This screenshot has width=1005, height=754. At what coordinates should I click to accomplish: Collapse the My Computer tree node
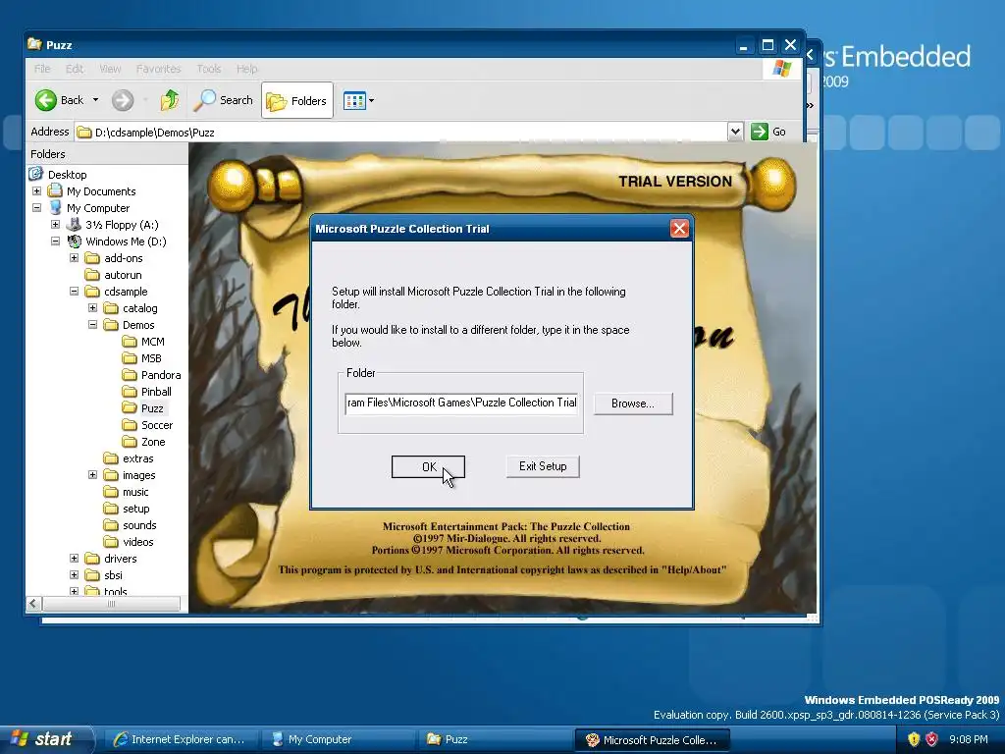point(36,208)
